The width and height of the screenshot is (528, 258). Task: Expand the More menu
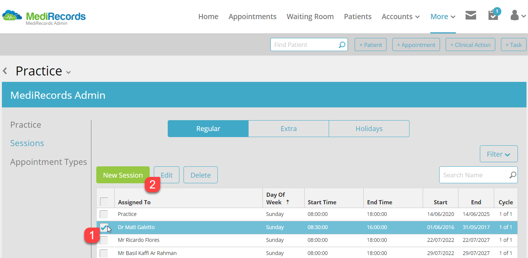[443, 17]
